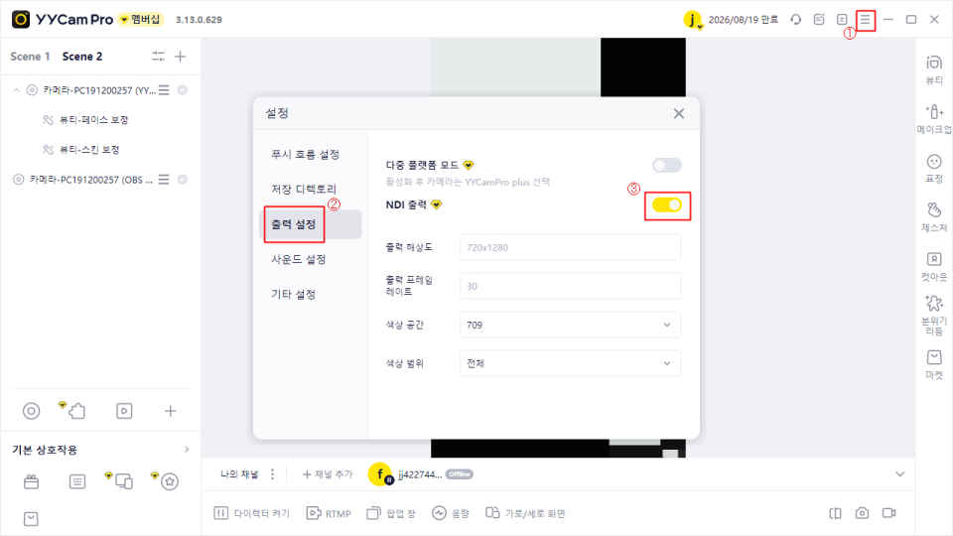
Task: Click the 출력 해상도 input field
Action: 570,247
